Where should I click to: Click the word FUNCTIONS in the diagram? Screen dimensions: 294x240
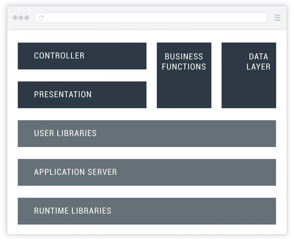pos(184,67)
